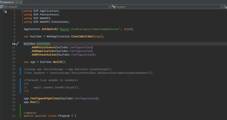
Task: Click 'AppContext' on line 6
Action: coord(32,29)
